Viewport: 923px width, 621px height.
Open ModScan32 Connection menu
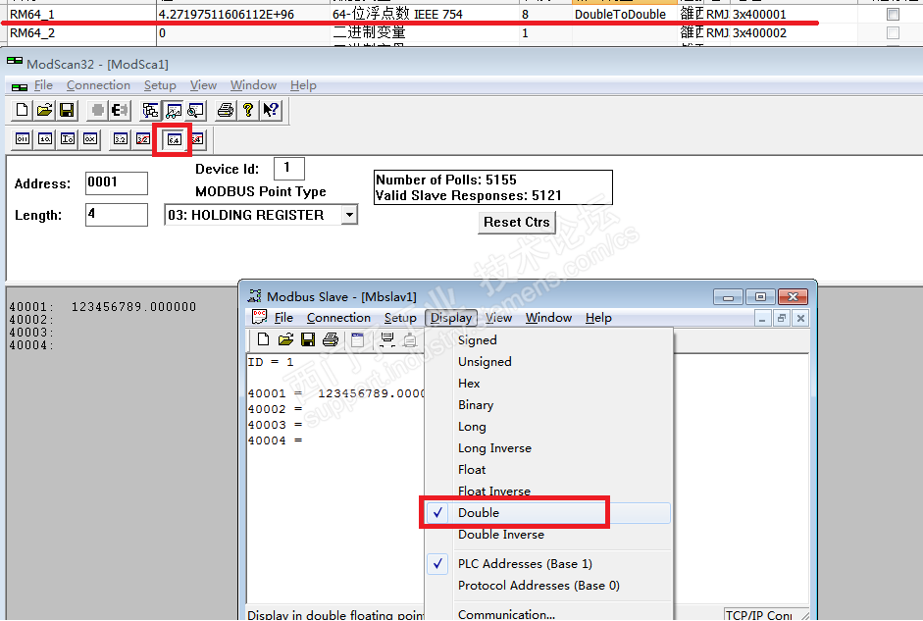(x=98, y=85)
